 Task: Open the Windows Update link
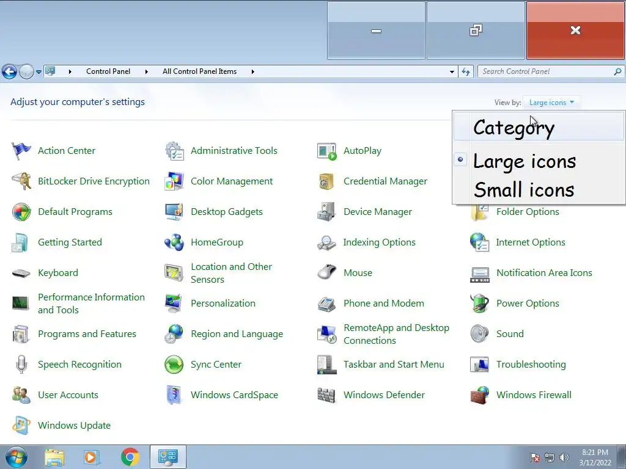coord(74,426)
